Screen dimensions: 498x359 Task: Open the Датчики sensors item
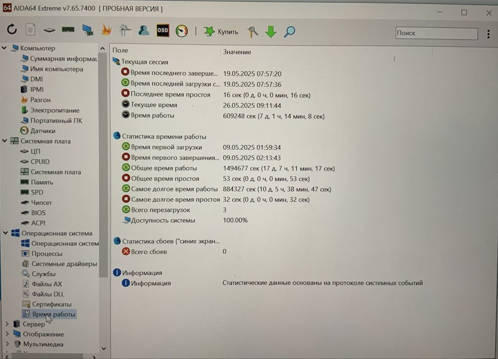coord(38,131)
